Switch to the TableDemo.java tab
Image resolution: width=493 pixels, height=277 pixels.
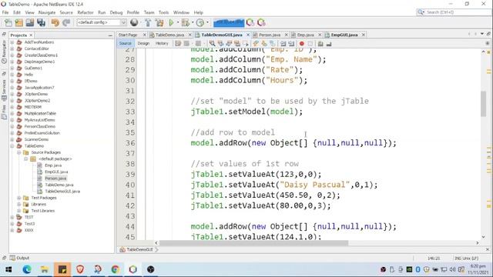169,35
